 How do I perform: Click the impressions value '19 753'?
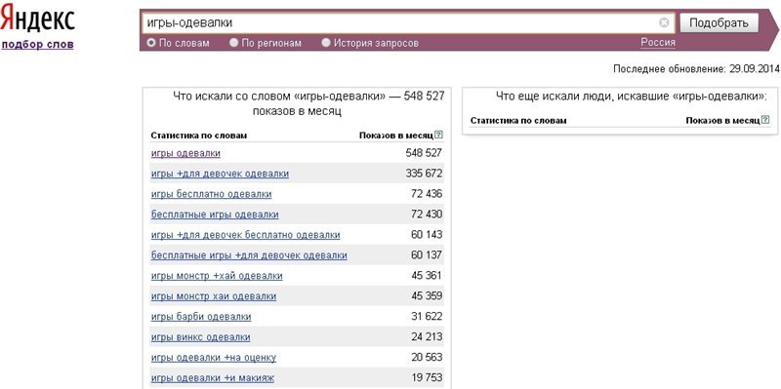pyautogui.click(x=427, y=377)
